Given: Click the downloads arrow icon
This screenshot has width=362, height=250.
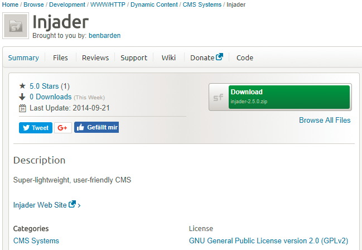Looking at the screenshot, I should 22,97.
